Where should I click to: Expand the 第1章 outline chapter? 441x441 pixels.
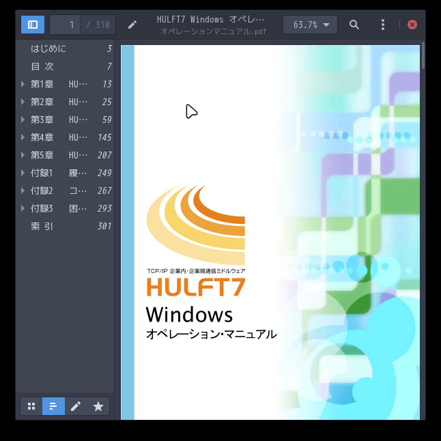23,84
